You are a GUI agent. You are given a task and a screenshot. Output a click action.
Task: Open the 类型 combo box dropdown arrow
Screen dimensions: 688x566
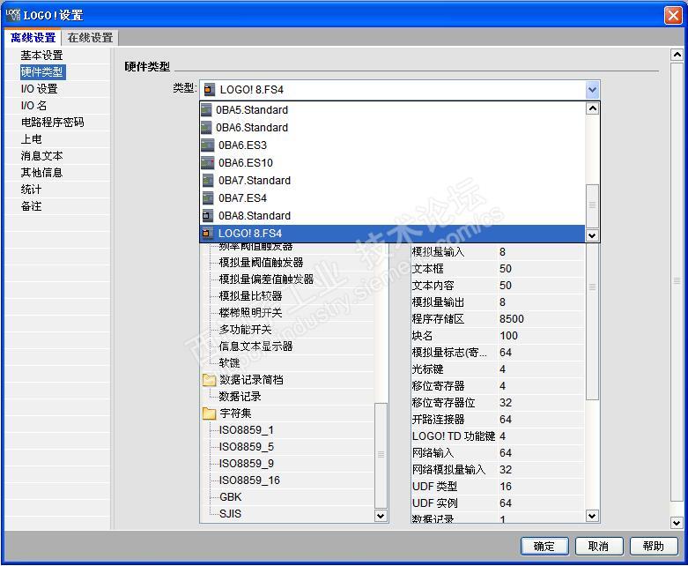pyautogui.click(x=592, y=90)
